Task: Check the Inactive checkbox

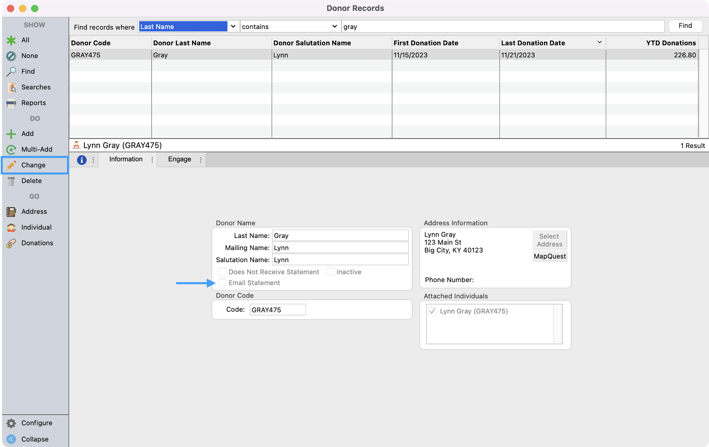Action: click(331, 272)
